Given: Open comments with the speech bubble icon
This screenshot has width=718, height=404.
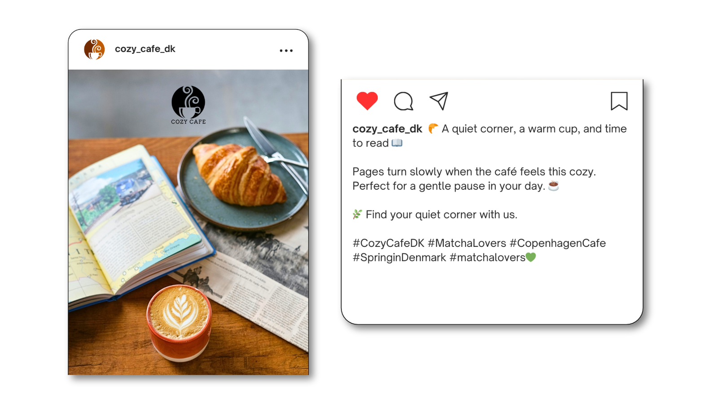Looking at the screenshot, I should tap(403, 101).
